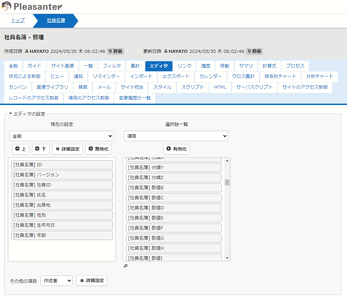Open the サーバスクリプト tab
This screenshot has height=298, width=347.
coord(254,87)
